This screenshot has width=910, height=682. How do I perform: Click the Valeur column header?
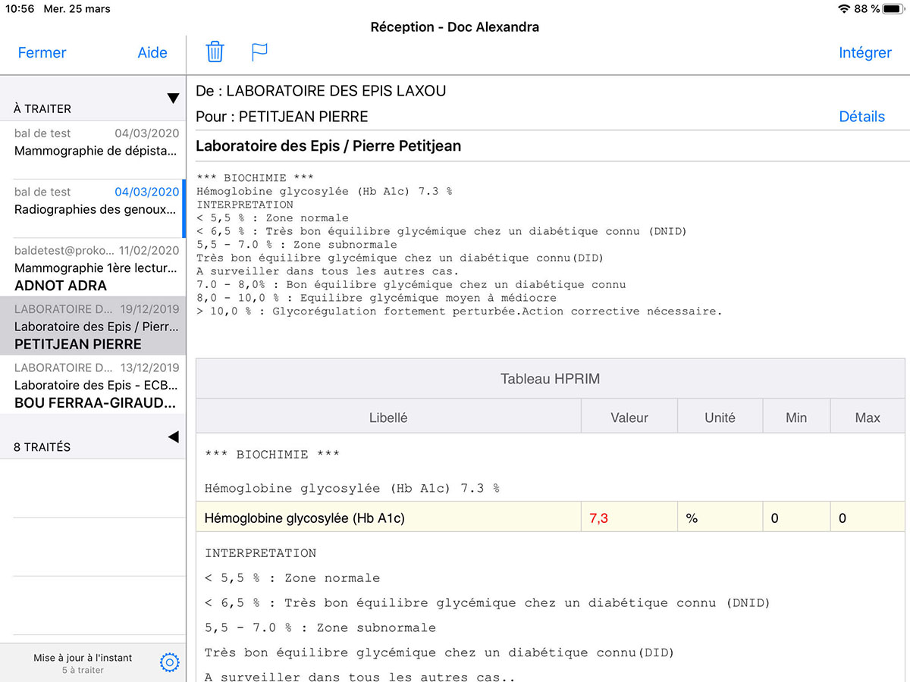pos(629,418)
